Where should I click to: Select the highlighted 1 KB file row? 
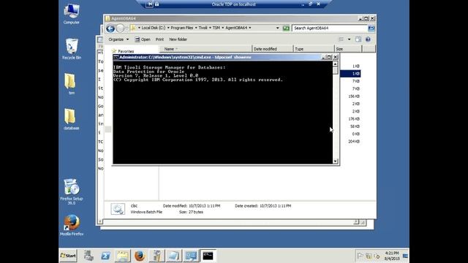point(350,74)
